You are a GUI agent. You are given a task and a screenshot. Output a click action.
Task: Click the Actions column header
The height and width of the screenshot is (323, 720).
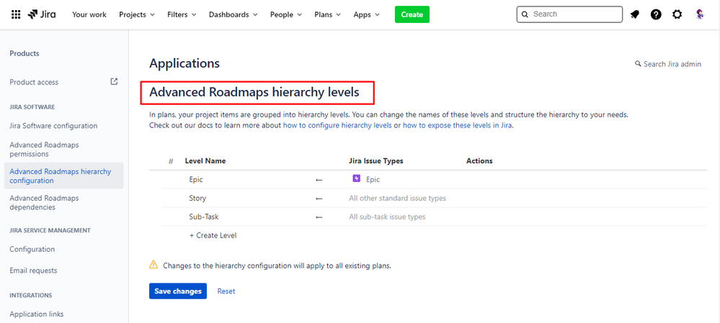pos(479,161)
